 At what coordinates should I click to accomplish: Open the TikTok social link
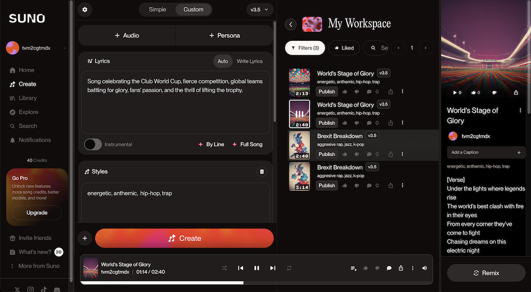[x=44, y=289]
